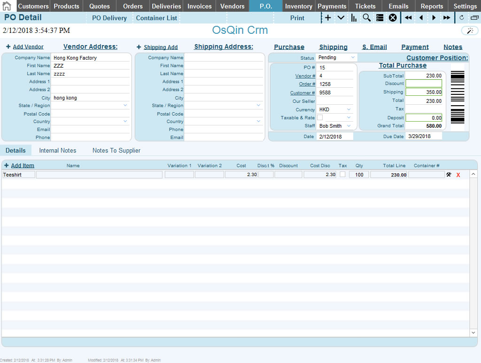Jump to the first record

408,18
